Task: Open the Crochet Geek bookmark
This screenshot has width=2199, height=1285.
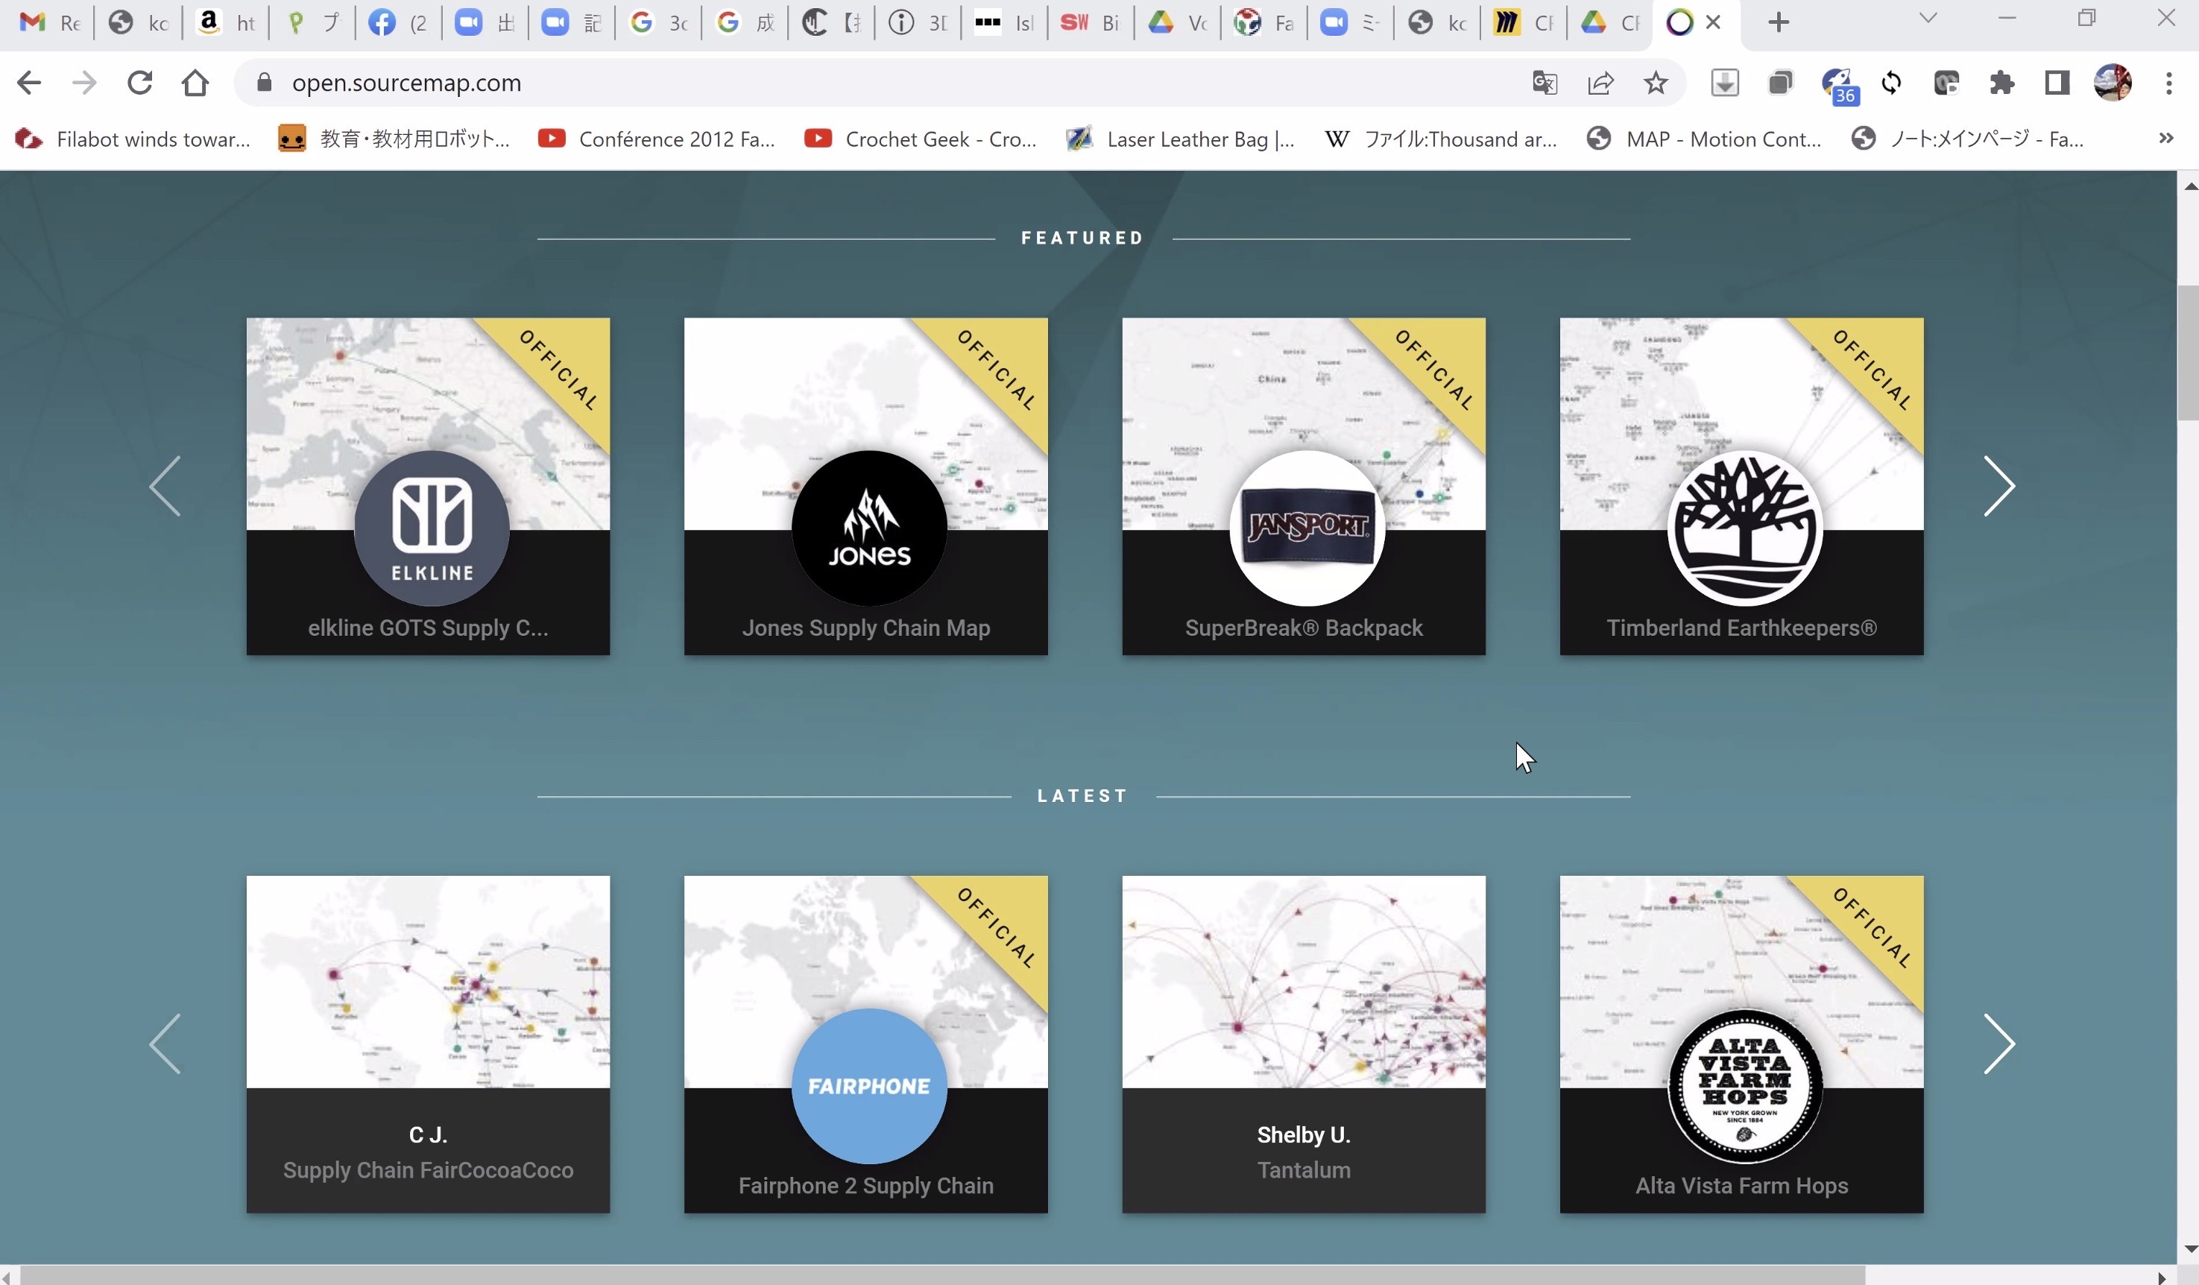Action: point(920,139)
